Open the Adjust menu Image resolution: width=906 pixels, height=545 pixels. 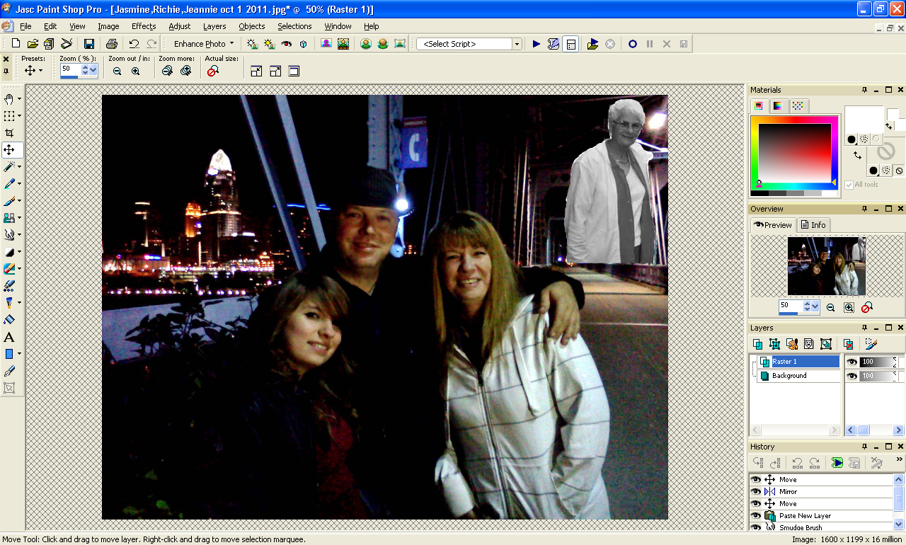click(179, 26)
